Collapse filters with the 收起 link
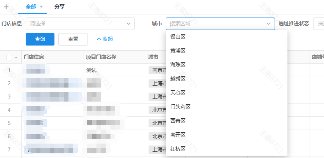324x158 pixels. 105,39
